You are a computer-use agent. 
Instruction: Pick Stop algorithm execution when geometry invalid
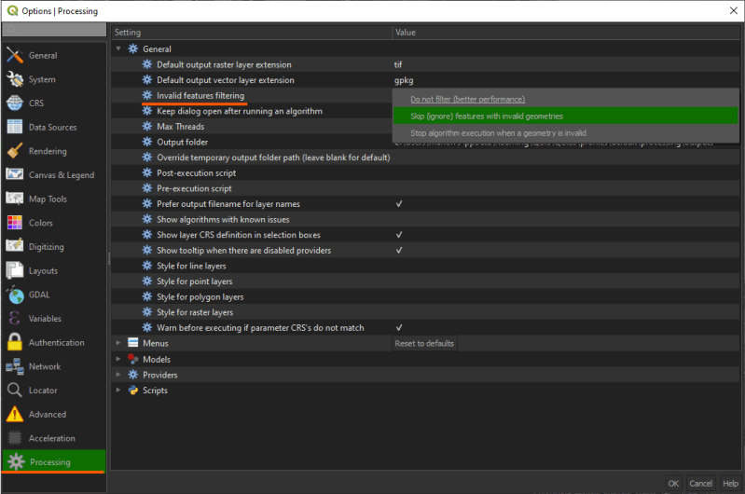point(565,133)
